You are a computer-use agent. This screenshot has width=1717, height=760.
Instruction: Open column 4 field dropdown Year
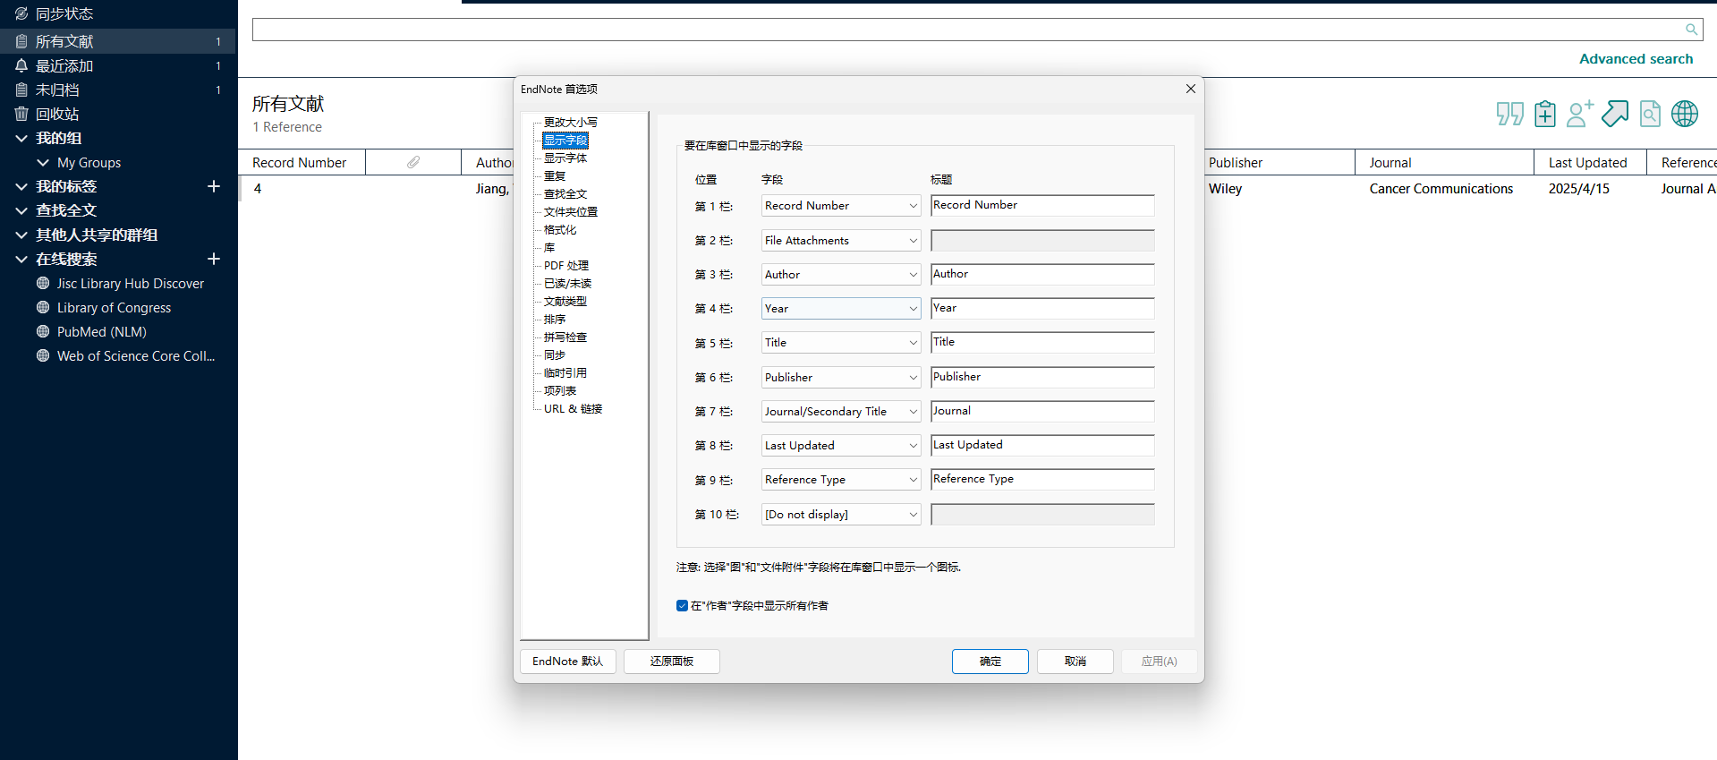point(840,309)
